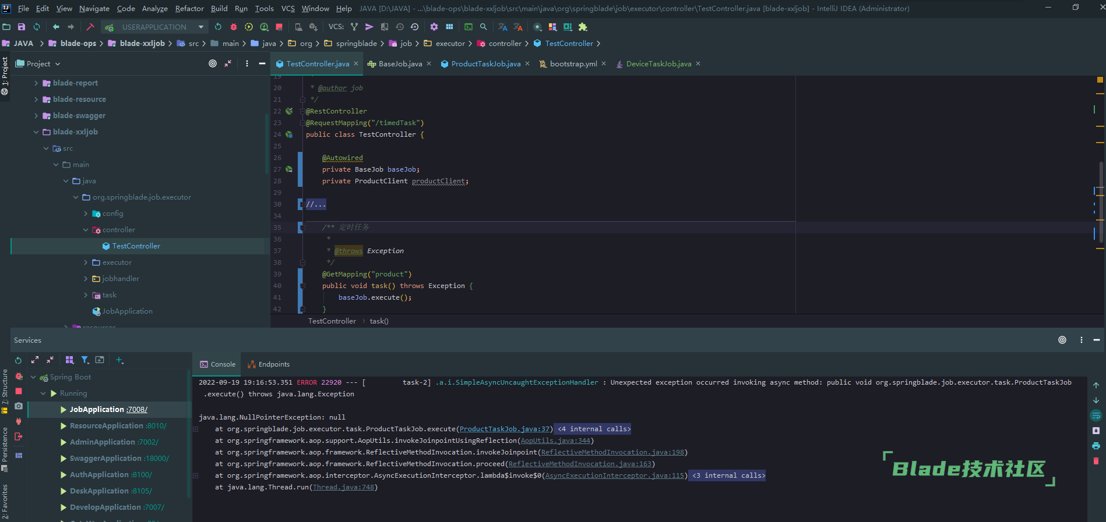
Task: Stop the service with red square in Services
Action: 19,391
